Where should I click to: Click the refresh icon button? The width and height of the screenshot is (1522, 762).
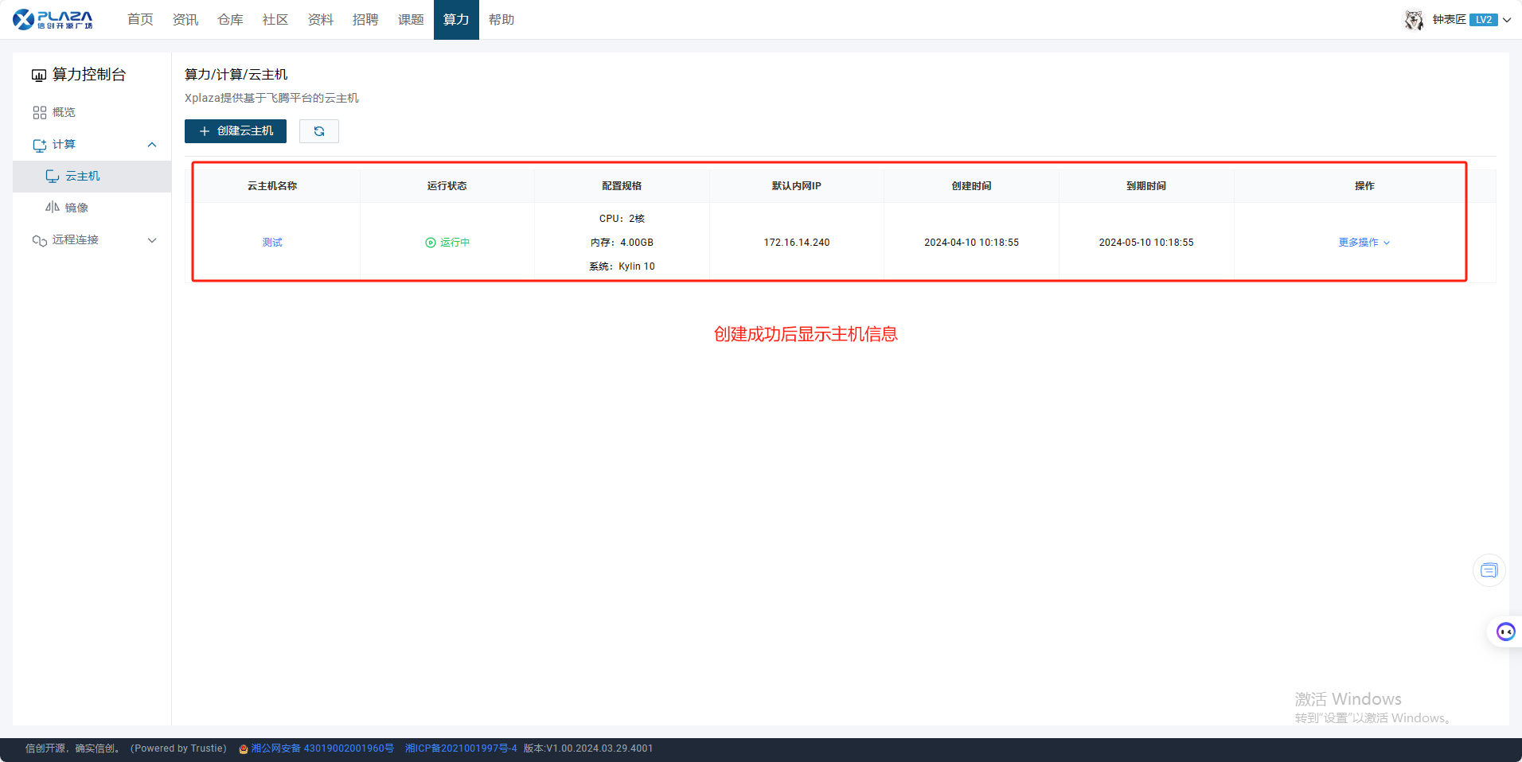pyautogui.click(x=319, y=131)
